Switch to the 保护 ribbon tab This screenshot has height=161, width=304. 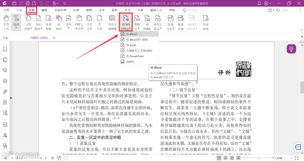(115, 10)
